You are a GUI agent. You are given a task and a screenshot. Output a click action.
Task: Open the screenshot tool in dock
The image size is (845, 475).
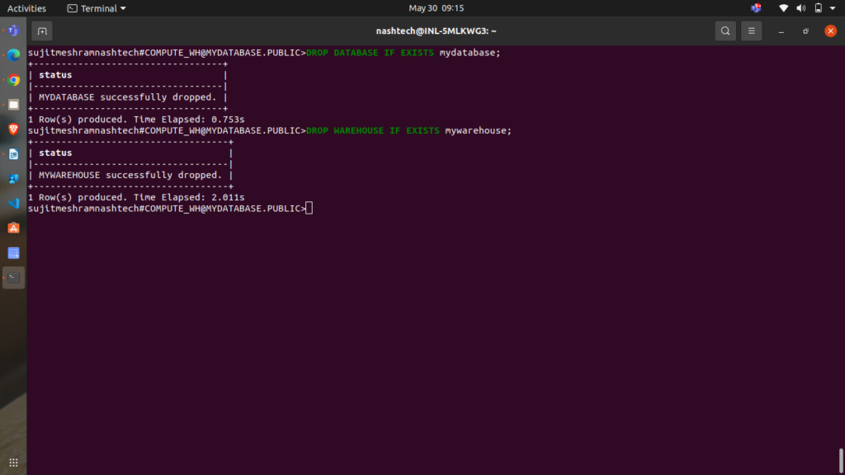click(13, 252)
